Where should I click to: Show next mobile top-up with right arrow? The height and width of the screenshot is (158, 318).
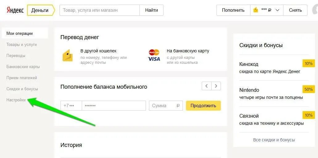[x=216, y=86]
